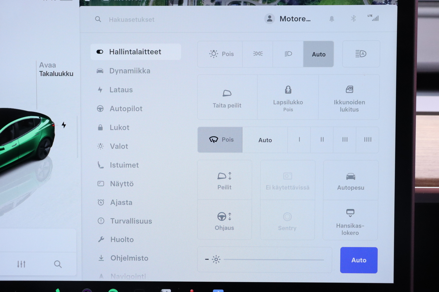439x292 pixels.
Task: Go to the Lataus charging menu
Action: [121, 90]
